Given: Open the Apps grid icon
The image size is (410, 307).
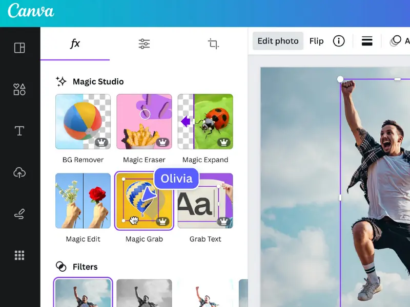Looking at the screenshot, I should 19,255.
